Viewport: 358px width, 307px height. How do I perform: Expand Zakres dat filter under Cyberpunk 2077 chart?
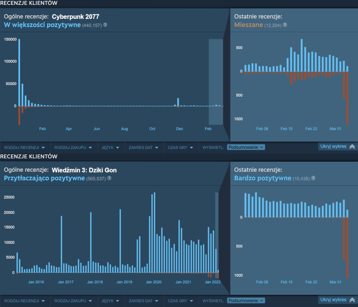coord(142,147)
